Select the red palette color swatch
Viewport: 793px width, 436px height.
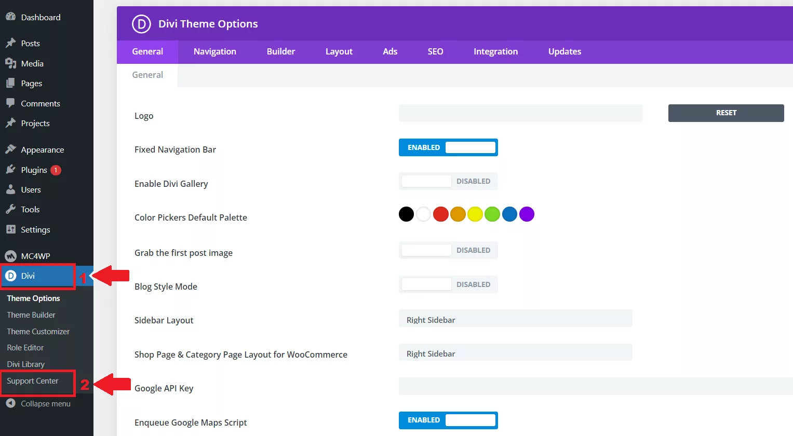coord(440,214)
